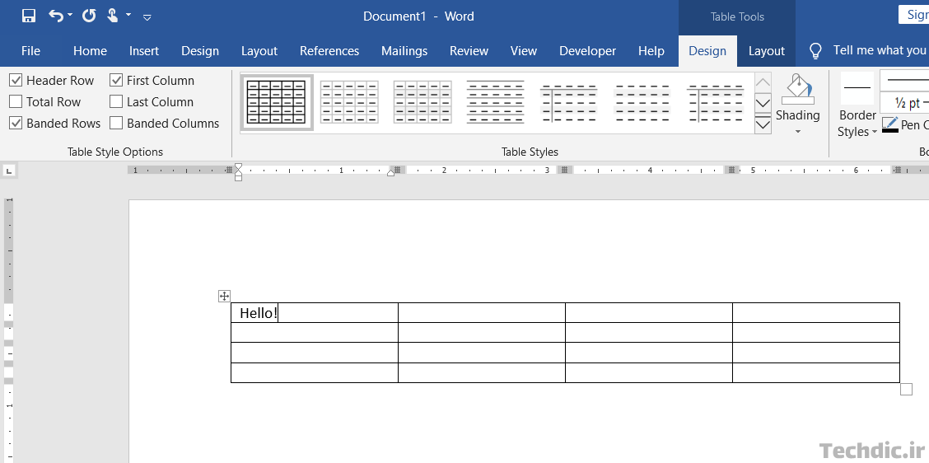Click the Border Styles line sample icon
Screen dimensions: 929x463
click(x=857, y=88)
